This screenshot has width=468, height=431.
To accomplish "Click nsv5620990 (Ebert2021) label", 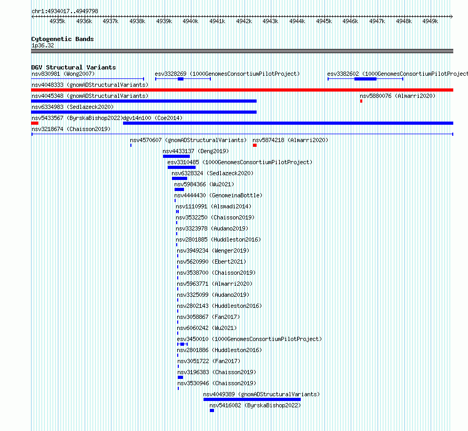I will point(211,262).
